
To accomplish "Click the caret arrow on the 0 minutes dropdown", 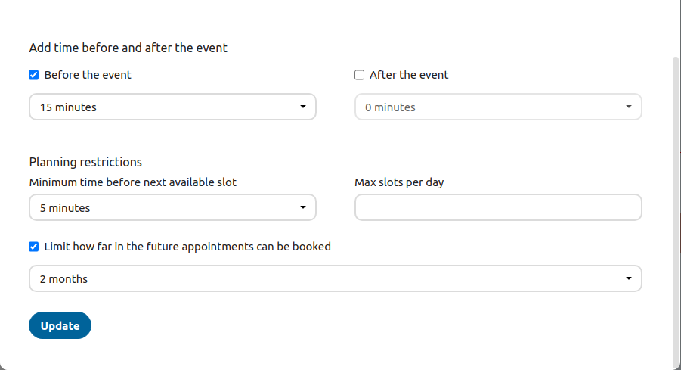I will pyautogui.click(x=628, y=107).
